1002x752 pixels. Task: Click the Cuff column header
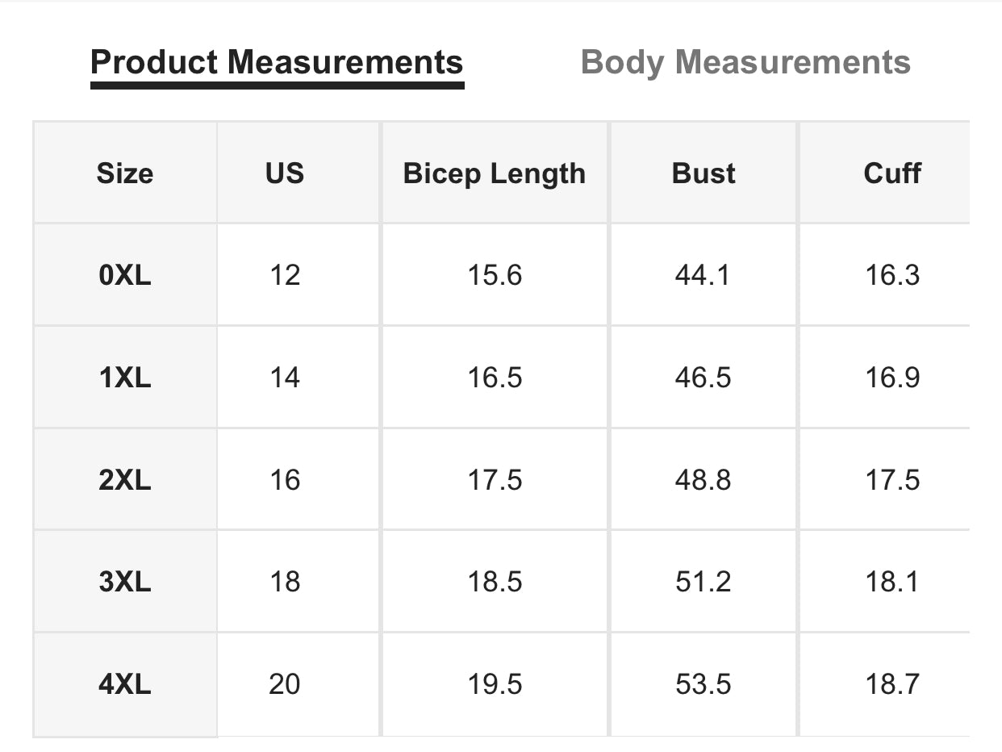(891, 173)
